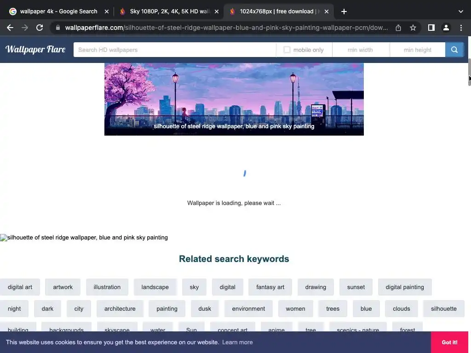The image size is (471, 353).
Task: Go back to the previous page
Action: [x=10, y=28]
